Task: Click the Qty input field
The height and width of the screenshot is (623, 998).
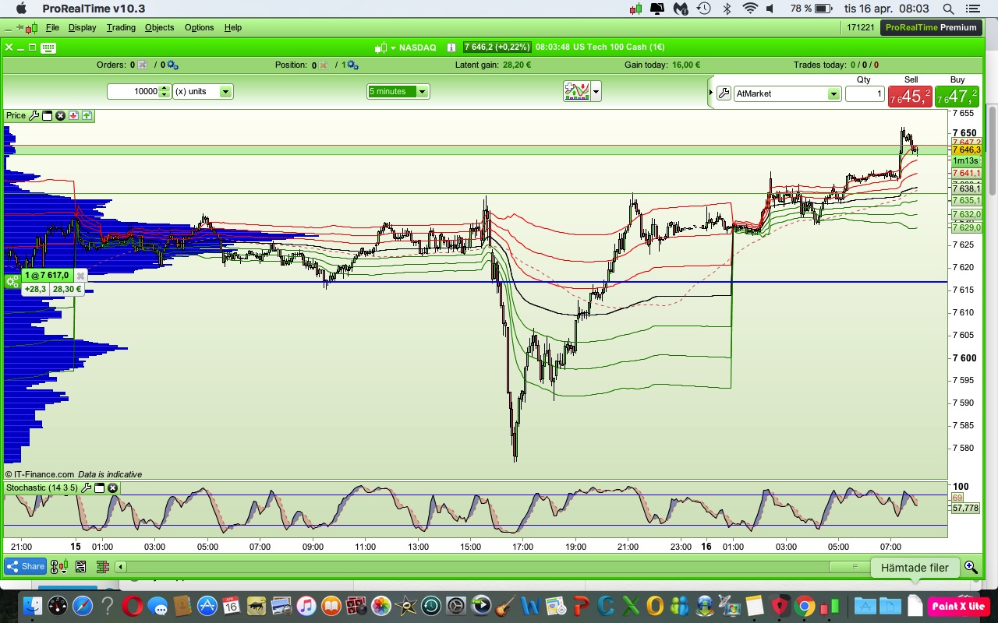Action: (865, 94)
